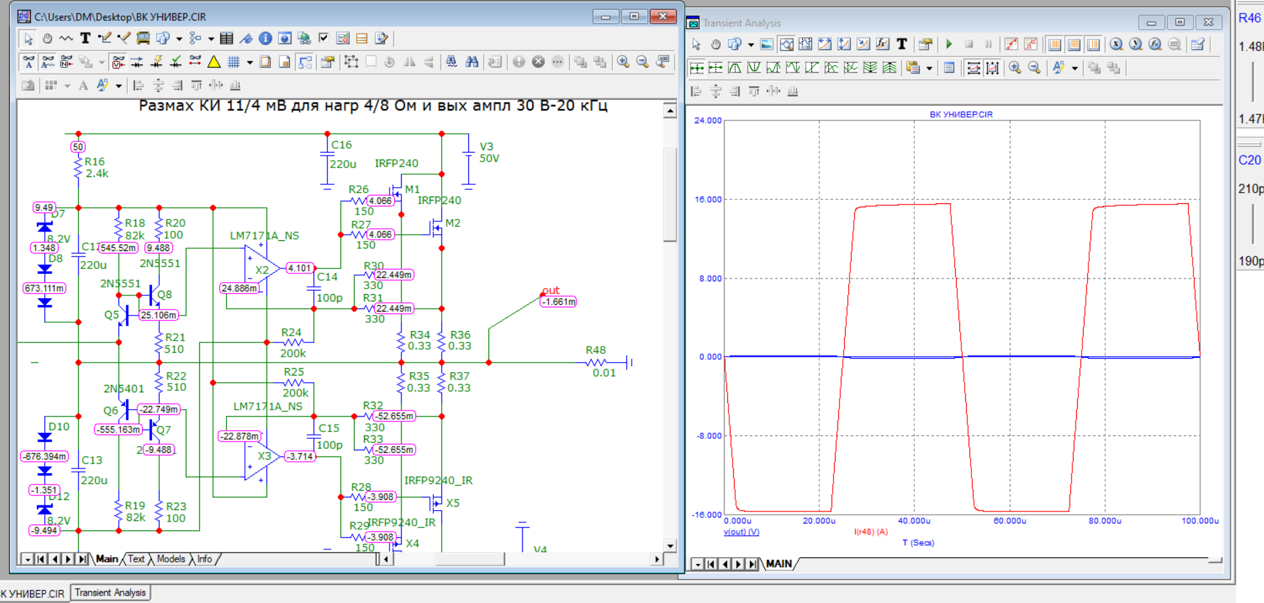Image resolution: width=1264 pixels, height=603 pixels.
Task: Zoom in on plot with magnifier plus
Action: point(1015,68)
